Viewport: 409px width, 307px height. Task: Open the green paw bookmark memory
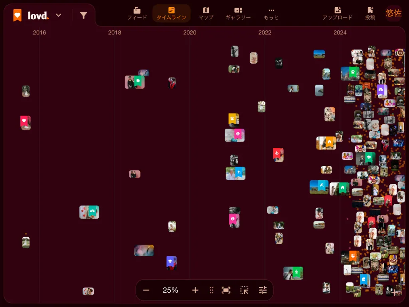[350, 74]
